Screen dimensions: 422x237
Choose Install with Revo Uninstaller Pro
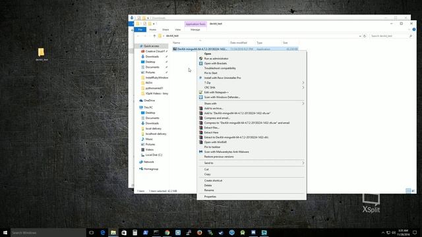click(x=222, y=78)
